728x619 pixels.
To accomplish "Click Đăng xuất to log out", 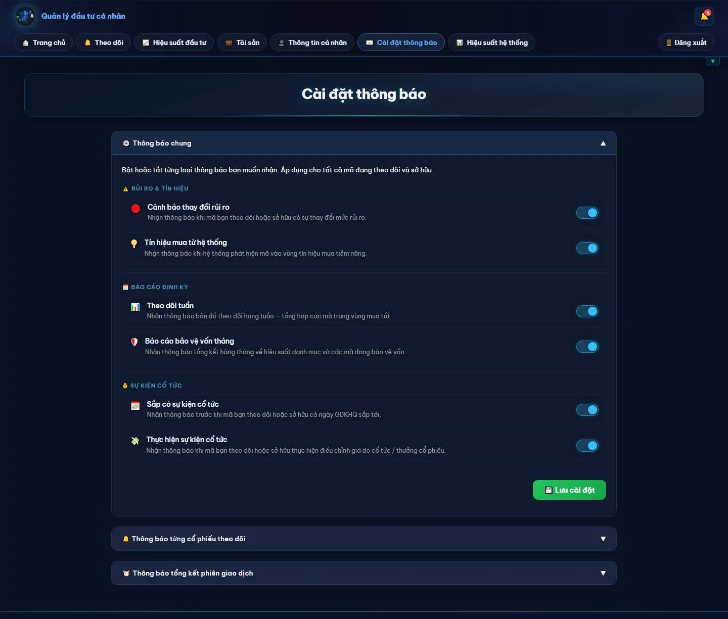I will pos(686,42).
